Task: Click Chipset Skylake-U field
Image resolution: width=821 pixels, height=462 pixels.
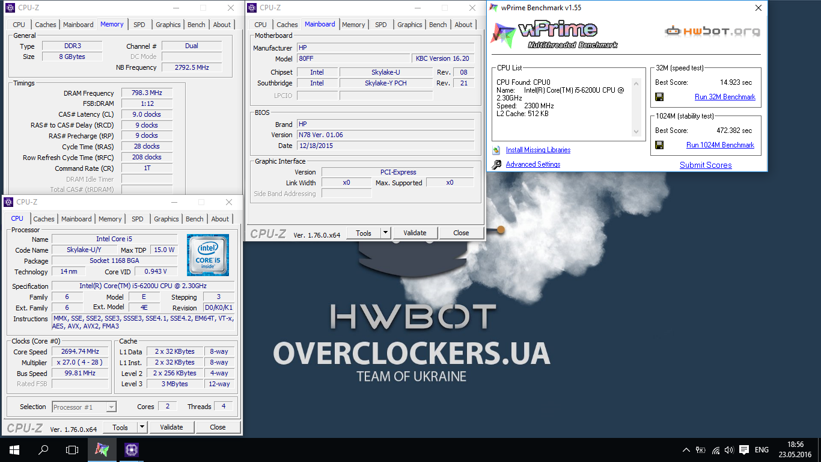Action: click(x=386, y=72)
